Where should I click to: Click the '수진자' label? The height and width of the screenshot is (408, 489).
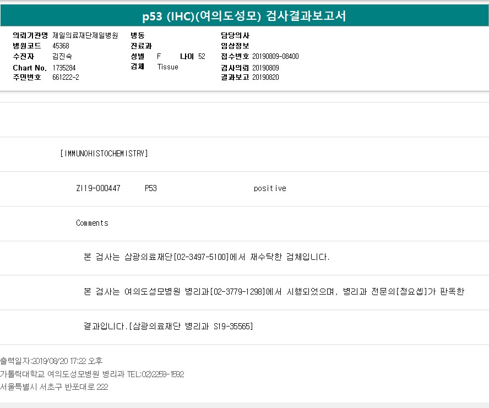point(23,57)
